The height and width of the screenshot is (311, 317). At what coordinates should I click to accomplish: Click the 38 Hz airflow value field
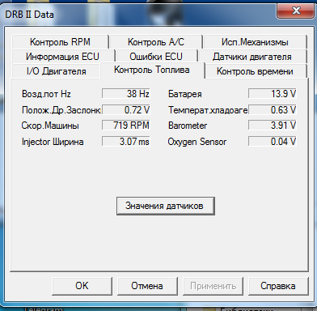coord(126,94)
